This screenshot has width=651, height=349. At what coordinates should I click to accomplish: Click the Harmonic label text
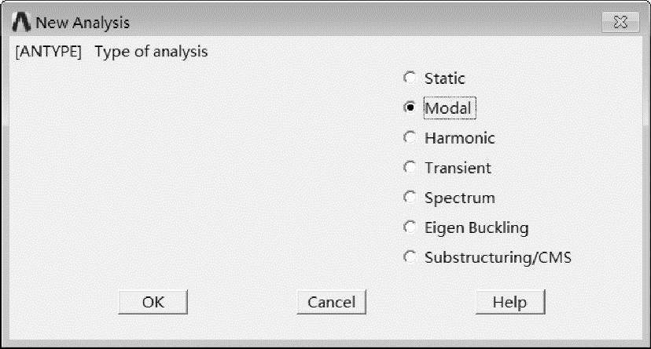[460, 138]
